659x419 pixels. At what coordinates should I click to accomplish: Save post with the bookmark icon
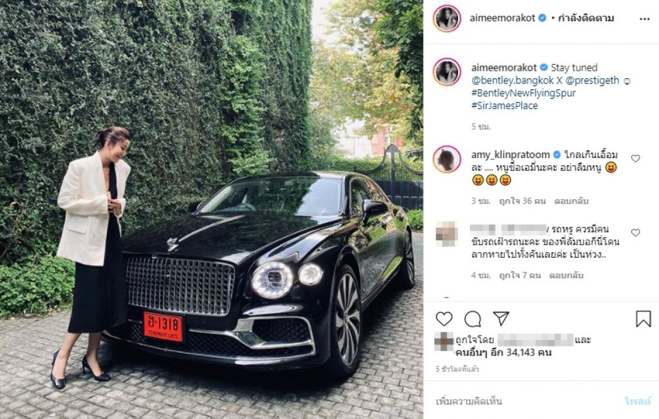[x=643, y=319]
